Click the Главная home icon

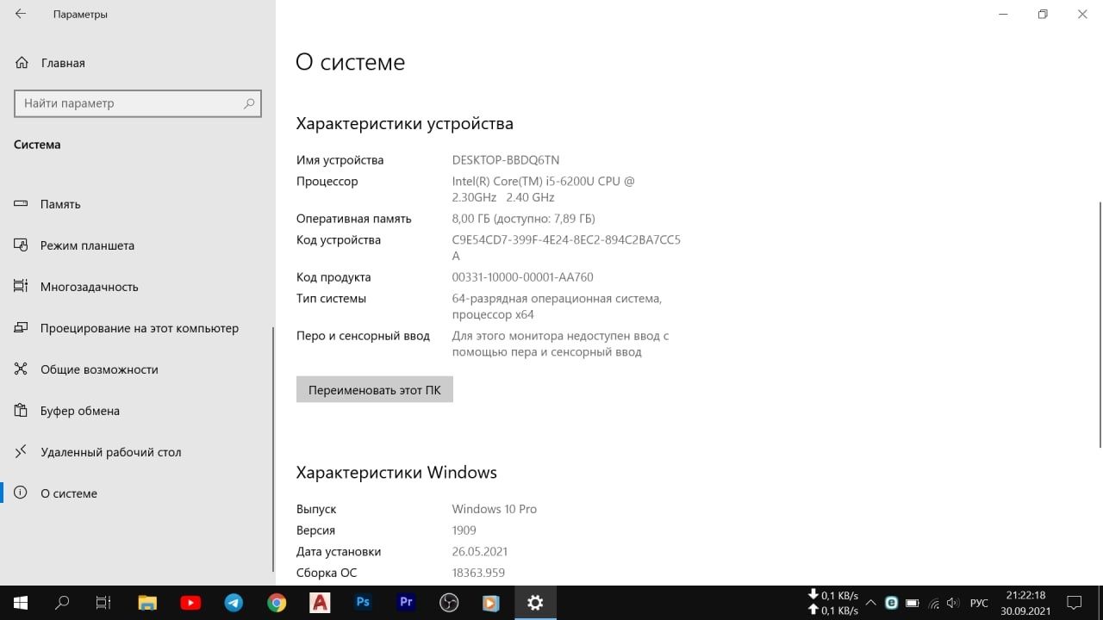tap(22, 63)
